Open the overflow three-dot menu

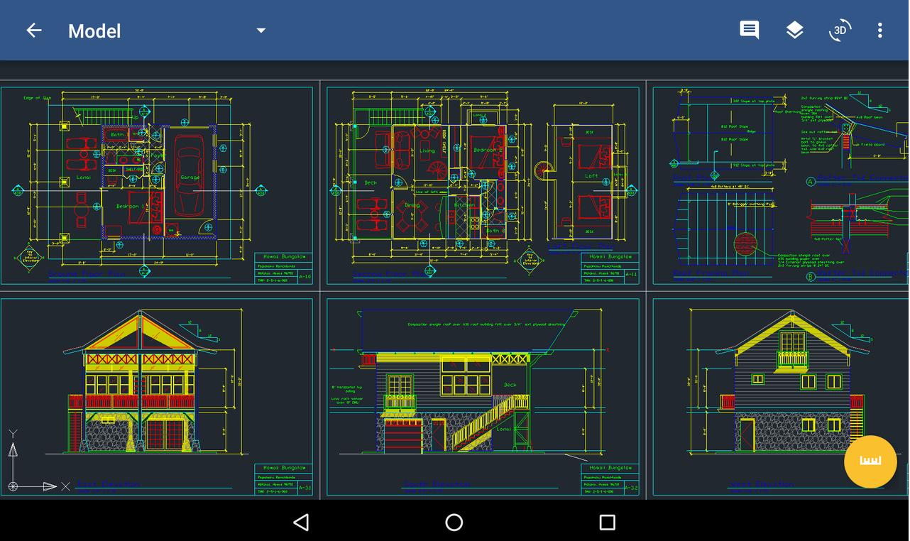click(x=880, y=30)
